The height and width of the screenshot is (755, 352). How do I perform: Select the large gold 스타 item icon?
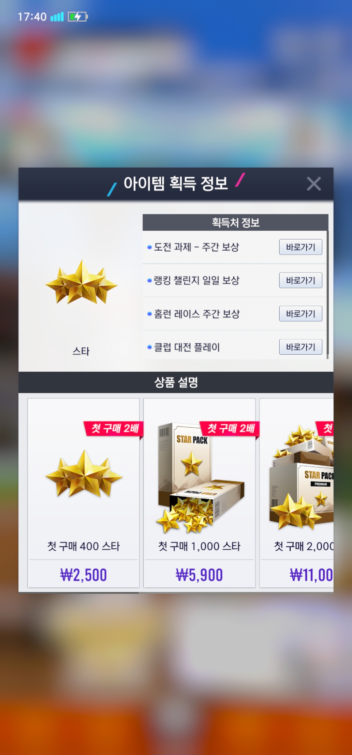point(81,283)
